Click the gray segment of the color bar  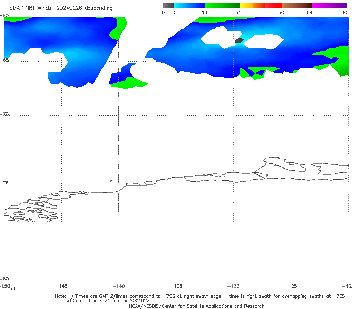[x=168, y=6]
